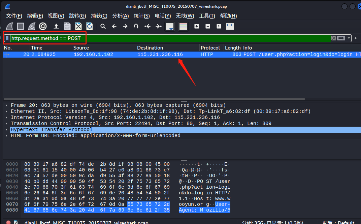Toggle the filter expression bookmark
361x224 pixels.
coord(7,38)
